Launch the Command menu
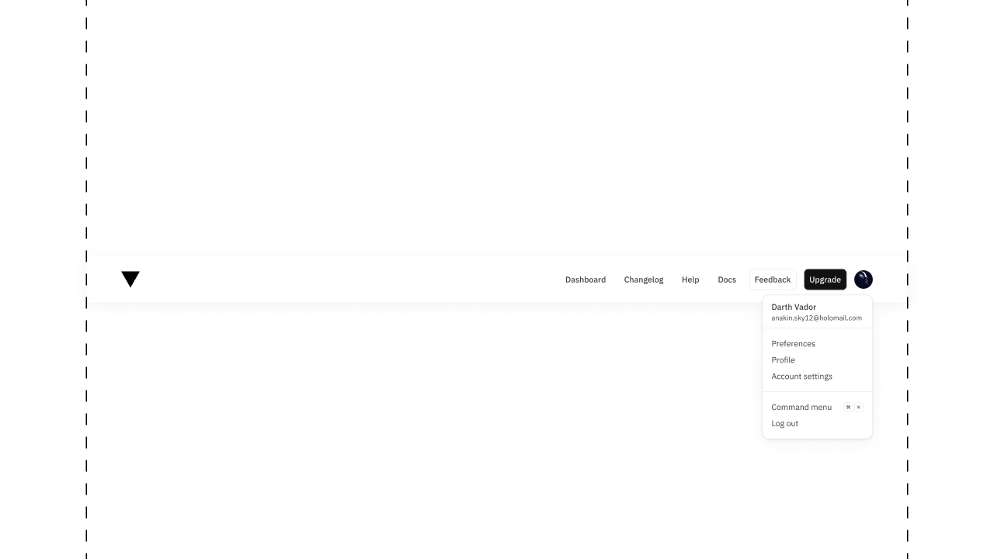 pyautogui.click(x=801, y=407)
